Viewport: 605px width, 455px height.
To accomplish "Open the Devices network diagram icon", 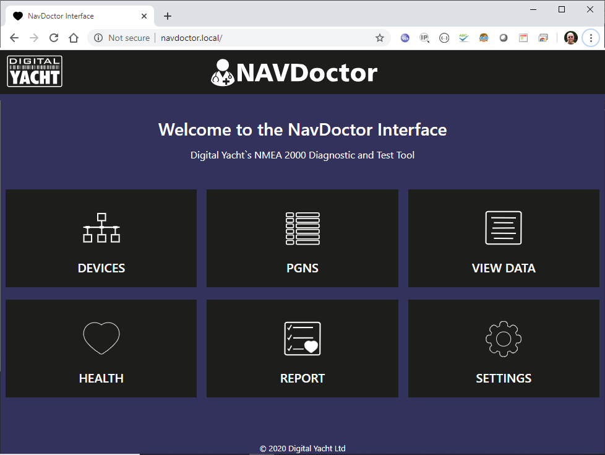I will (x=101, y=228).
